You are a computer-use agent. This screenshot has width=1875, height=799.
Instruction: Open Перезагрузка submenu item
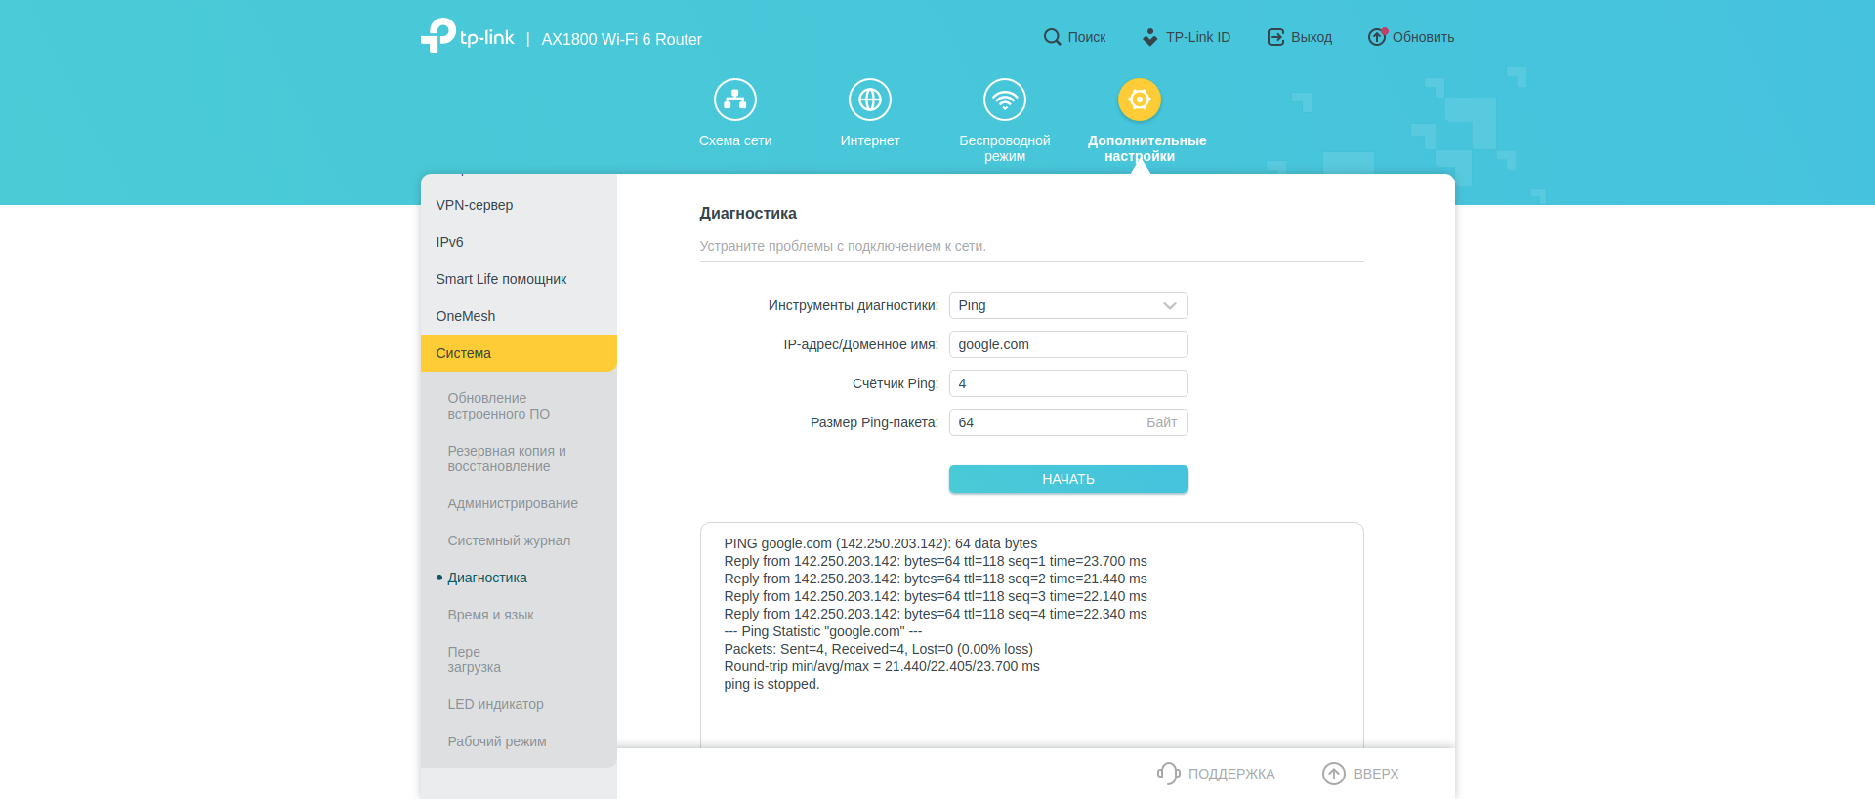coord(474,659)
